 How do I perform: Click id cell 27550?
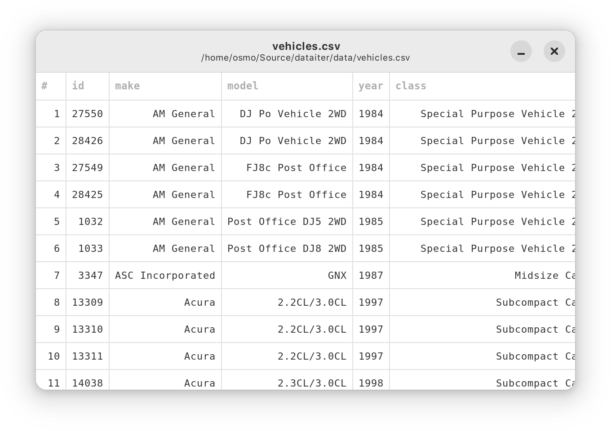point(87,114)
